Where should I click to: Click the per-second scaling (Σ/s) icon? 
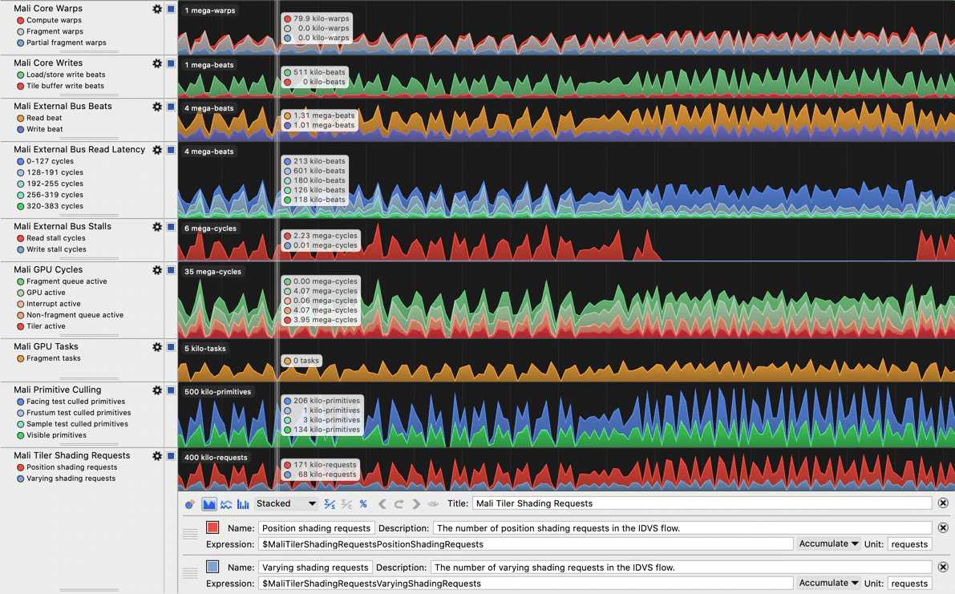(x=329, y=503)
